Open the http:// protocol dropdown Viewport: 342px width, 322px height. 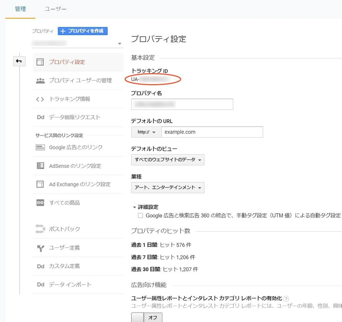click(146, 132)
